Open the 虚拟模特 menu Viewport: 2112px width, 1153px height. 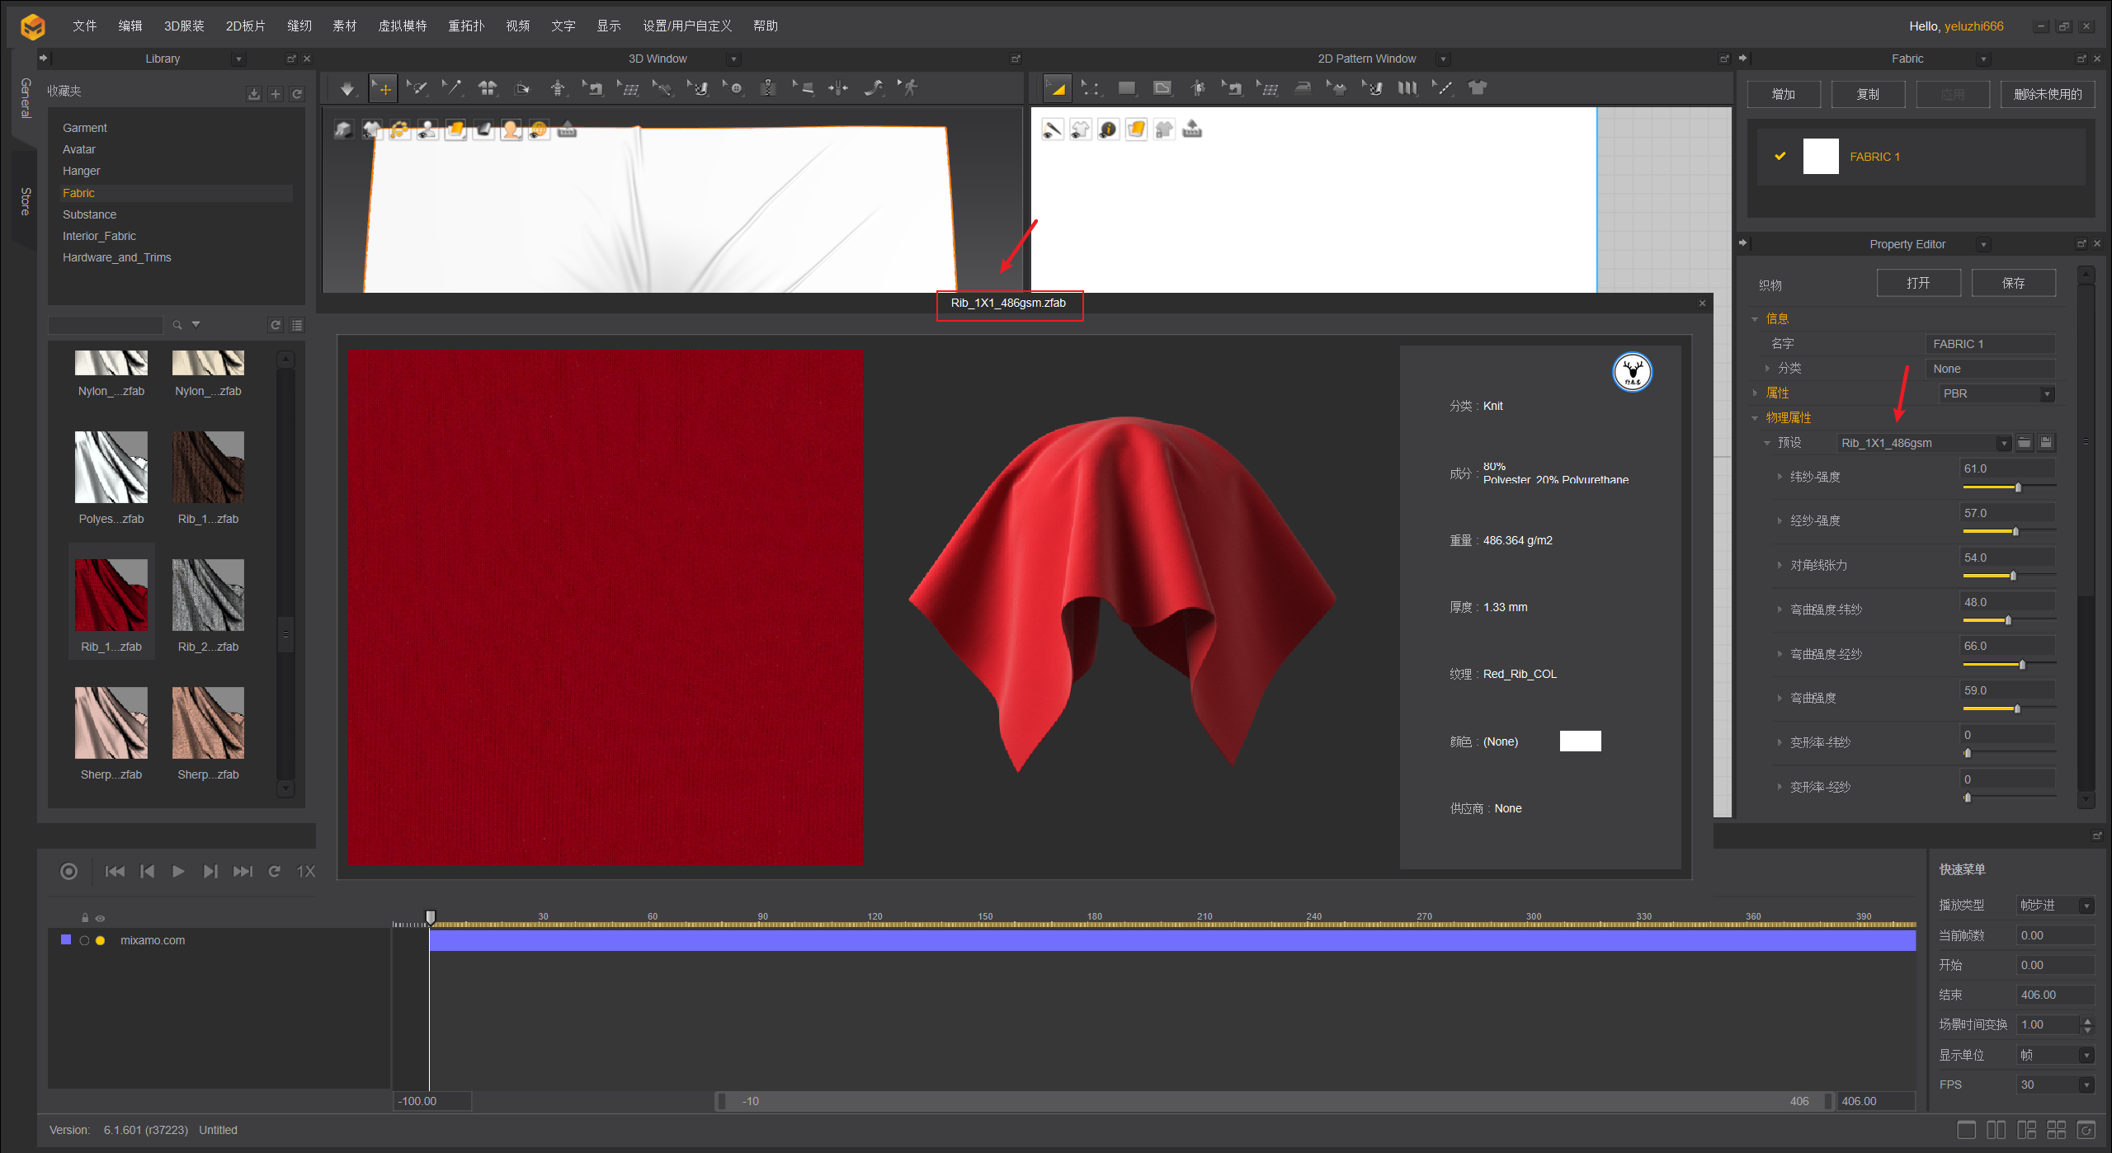tap(402, 26)
